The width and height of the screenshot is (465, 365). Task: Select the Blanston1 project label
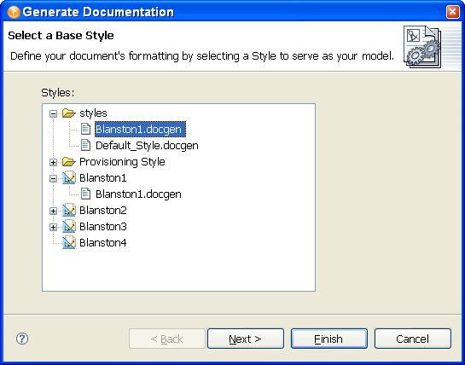[x=103, y=178]
